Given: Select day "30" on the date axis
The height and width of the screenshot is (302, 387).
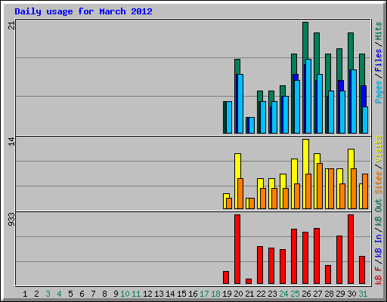Looking at the screenshot, I should [351, 294].
